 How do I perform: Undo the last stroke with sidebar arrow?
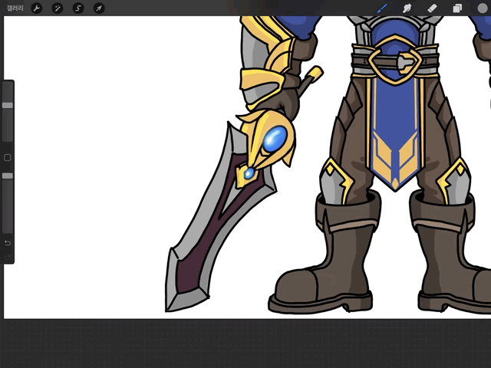click(x=8, y=243)
